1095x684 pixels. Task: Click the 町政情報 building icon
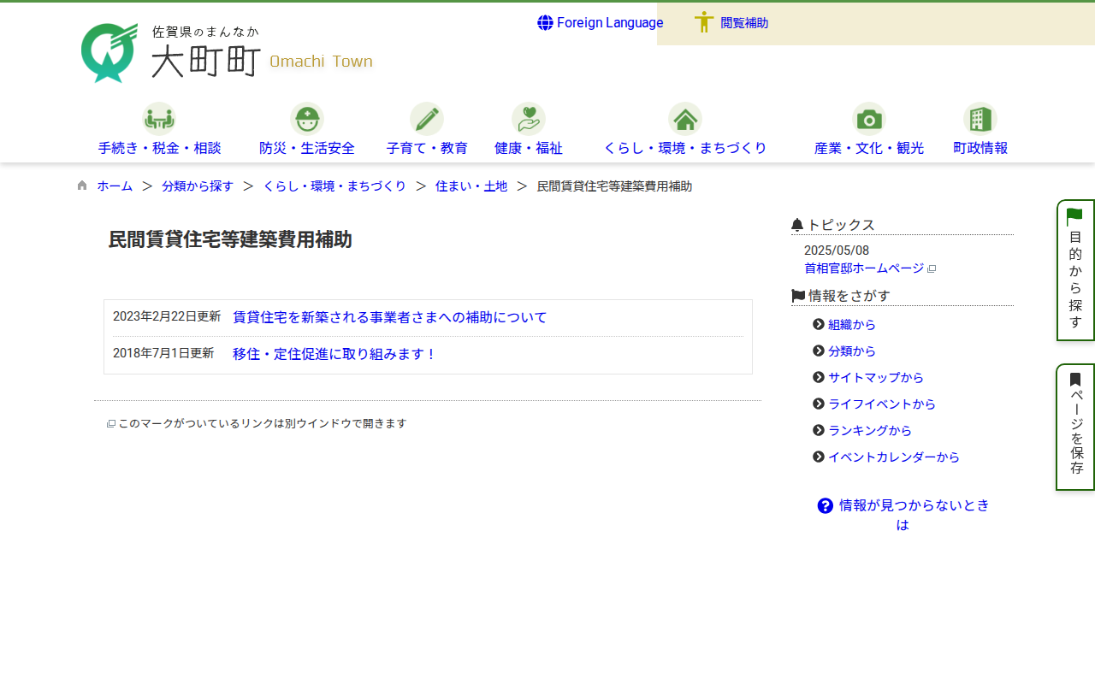[980, 119]
